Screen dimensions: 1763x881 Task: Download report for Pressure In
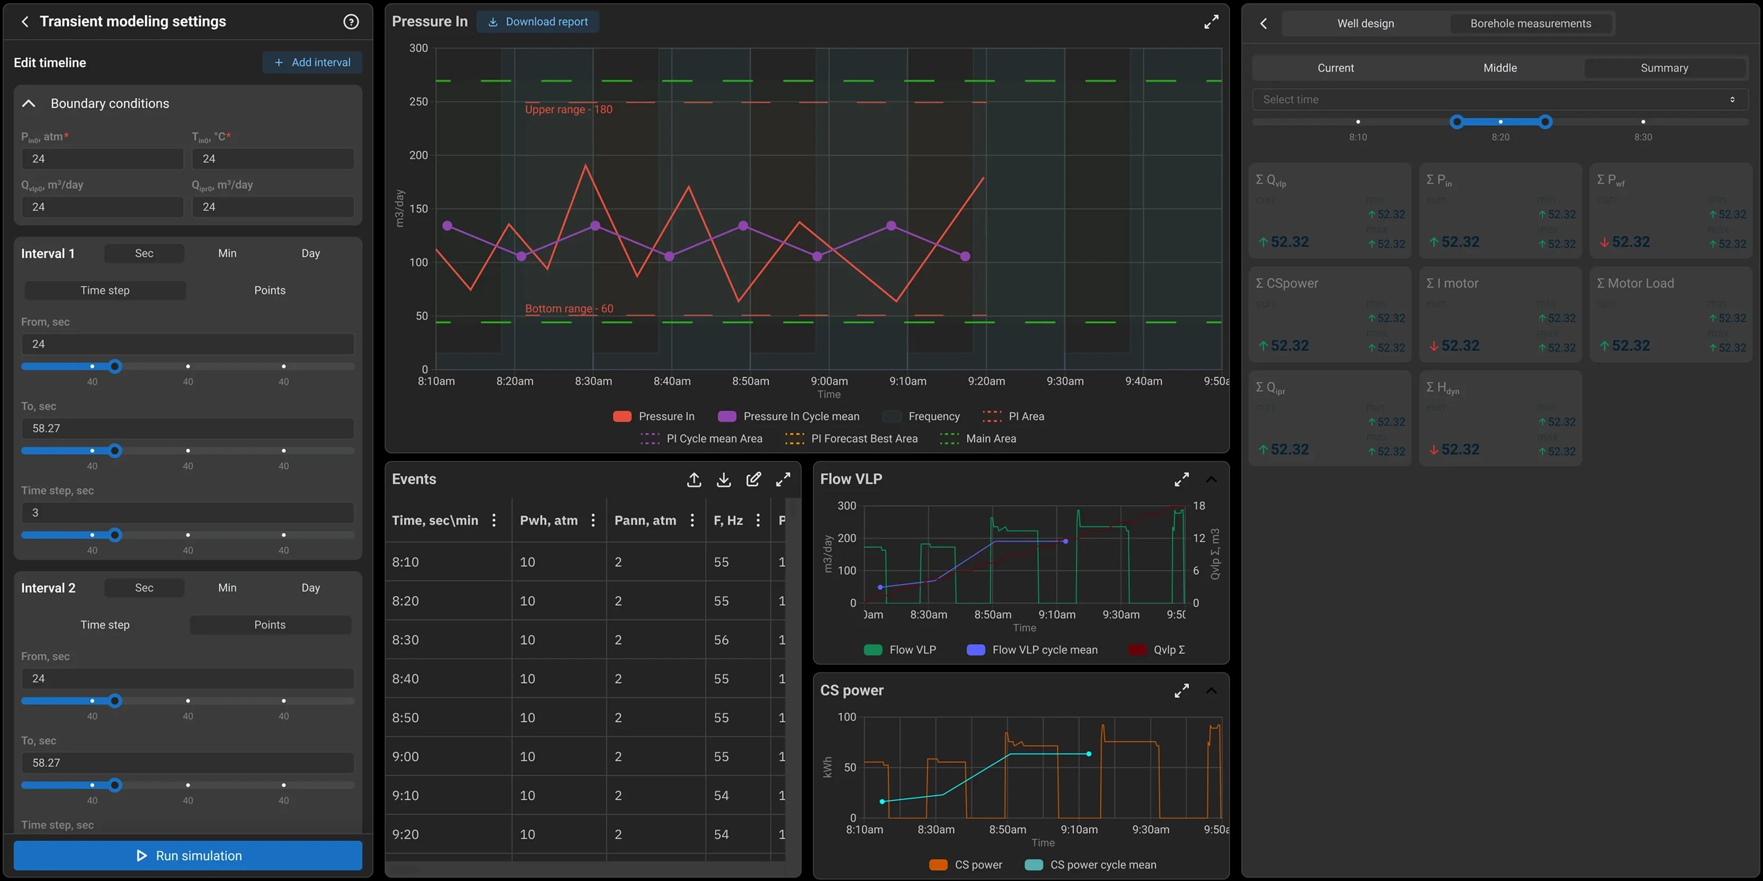tap(538, 22)
